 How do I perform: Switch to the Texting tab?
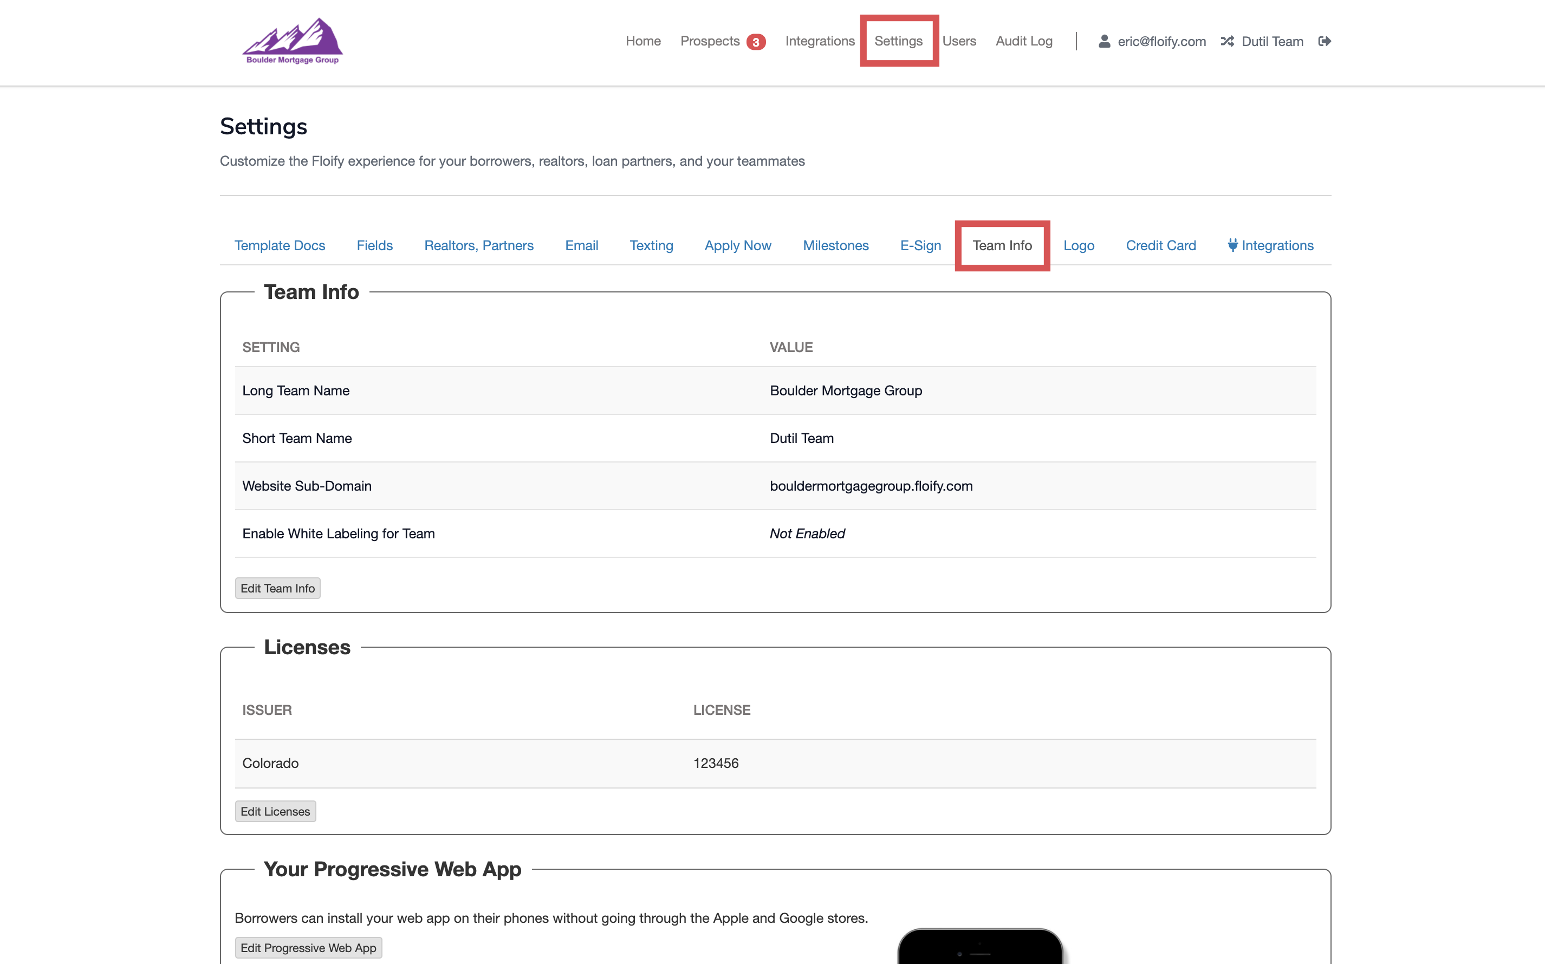pos(651,245)
